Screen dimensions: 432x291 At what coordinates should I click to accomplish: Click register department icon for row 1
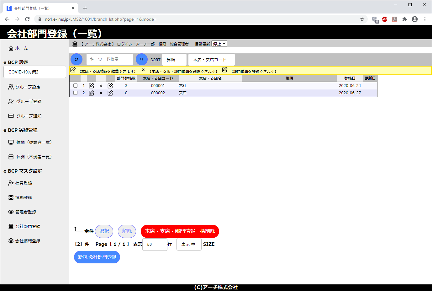[110, 86]
